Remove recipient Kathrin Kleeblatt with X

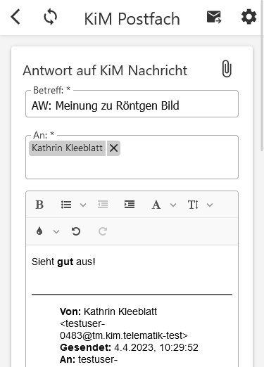tap(114, 148)
